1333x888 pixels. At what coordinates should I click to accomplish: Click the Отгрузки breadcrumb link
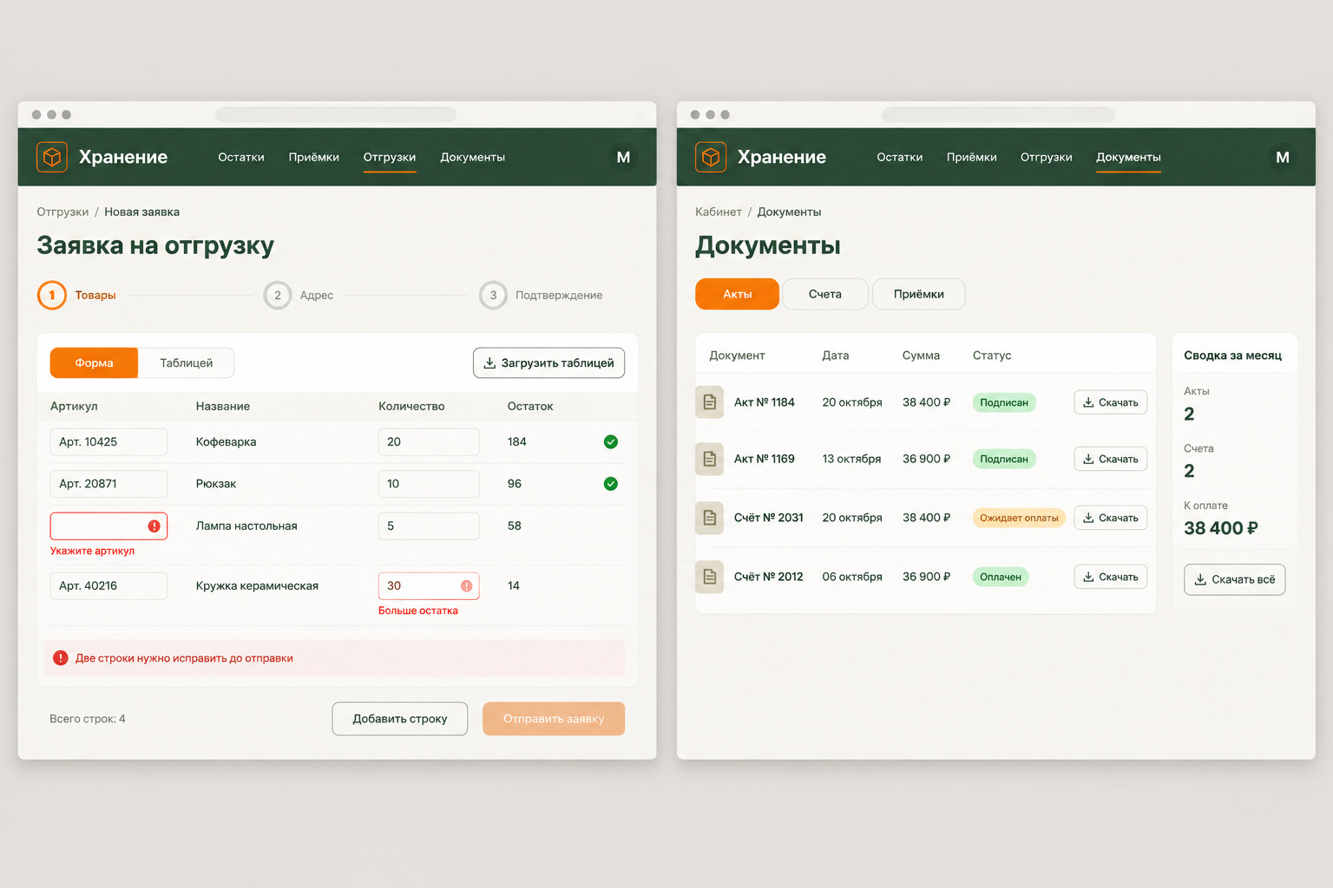(x=62, y=212)
